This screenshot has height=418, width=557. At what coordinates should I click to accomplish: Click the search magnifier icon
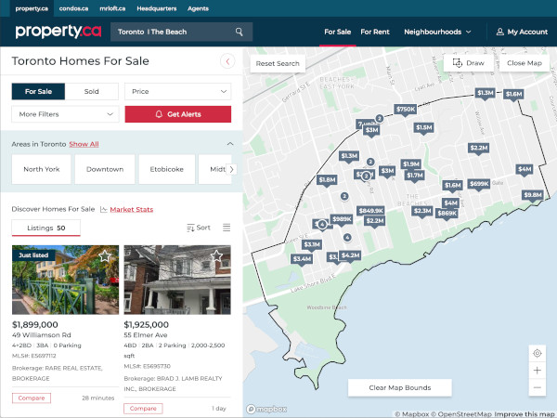point(239,32)
